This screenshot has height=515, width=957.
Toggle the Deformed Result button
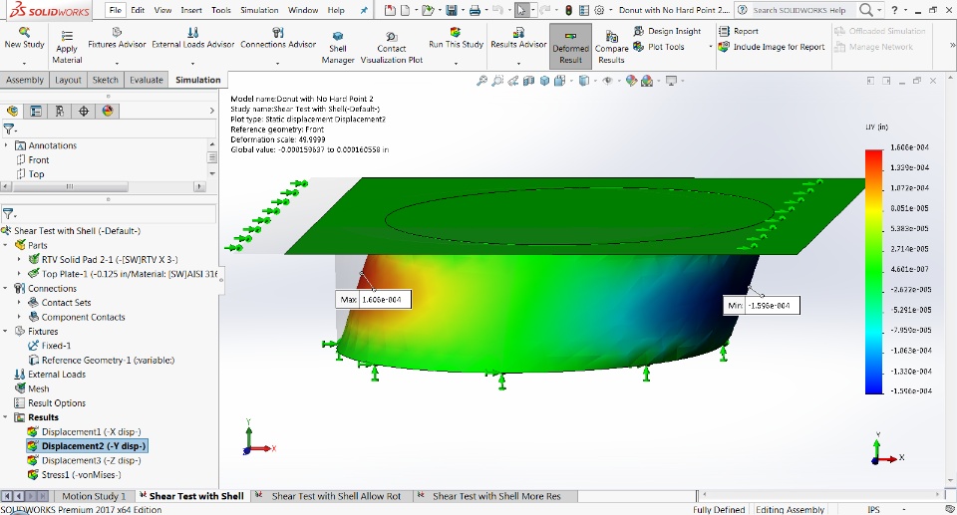(x=570, y=47)
